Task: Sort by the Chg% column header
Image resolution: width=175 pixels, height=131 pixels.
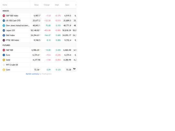Action: tap(57, 5)
